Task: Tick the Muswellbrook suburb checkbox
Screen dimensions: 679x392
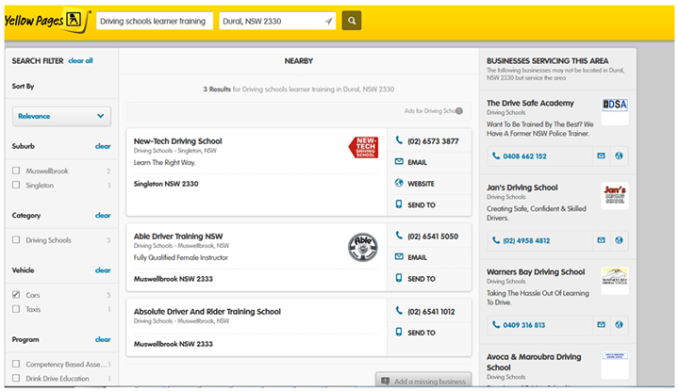Action: tap(16, 171)
